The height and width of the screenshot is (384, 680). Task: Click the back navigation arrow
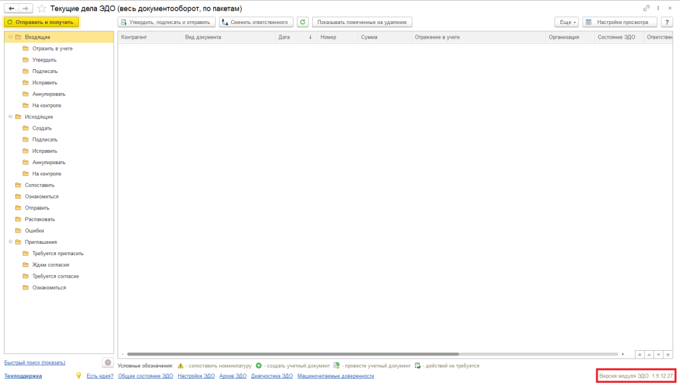[11, 8]
